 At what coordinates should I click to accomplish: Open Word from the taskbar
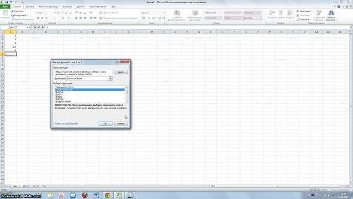pyautogui.click(x=96, y=195)
